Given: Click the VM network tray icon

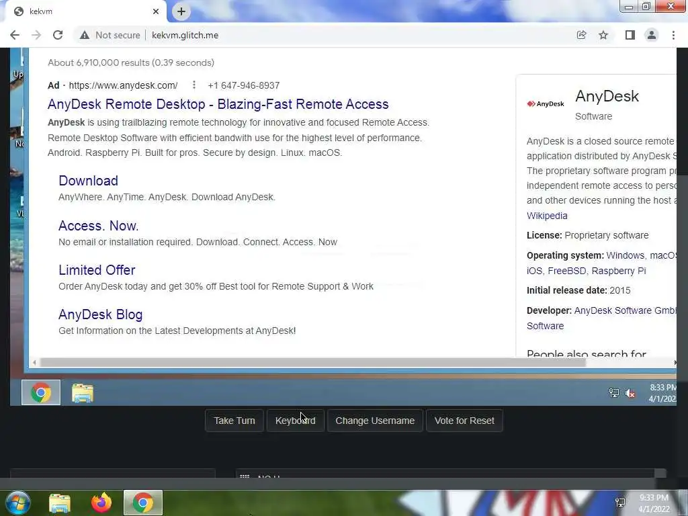Looking at the screenshot, I should [x=614, y=393].
